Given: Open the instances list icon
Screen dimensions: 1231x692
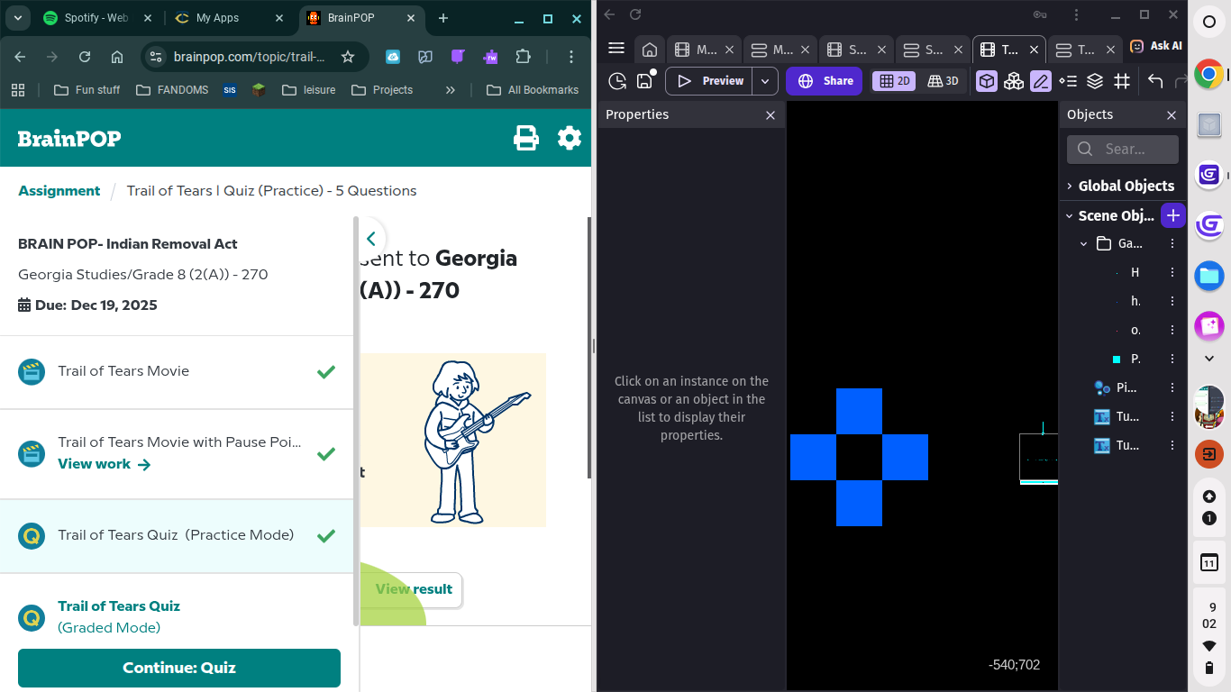Looking at the screenshot, I should [1068, 81].
